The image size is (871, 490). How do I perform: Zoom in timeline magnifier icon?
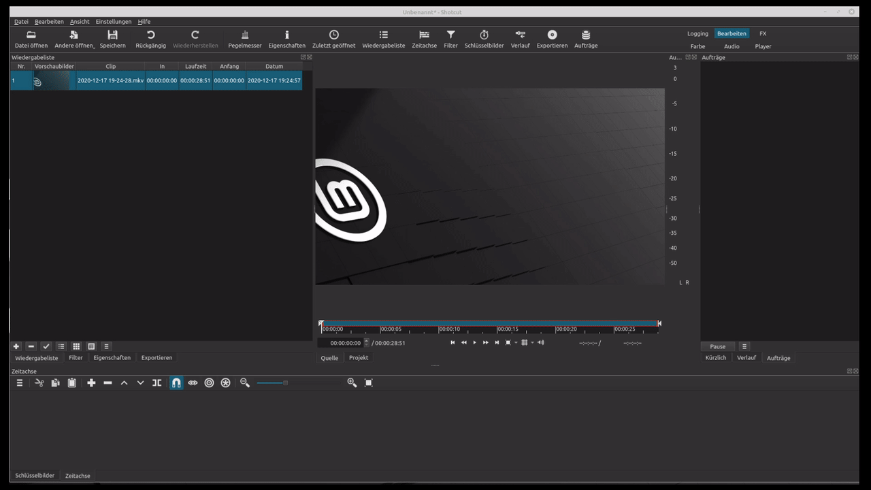pos(352,383)
